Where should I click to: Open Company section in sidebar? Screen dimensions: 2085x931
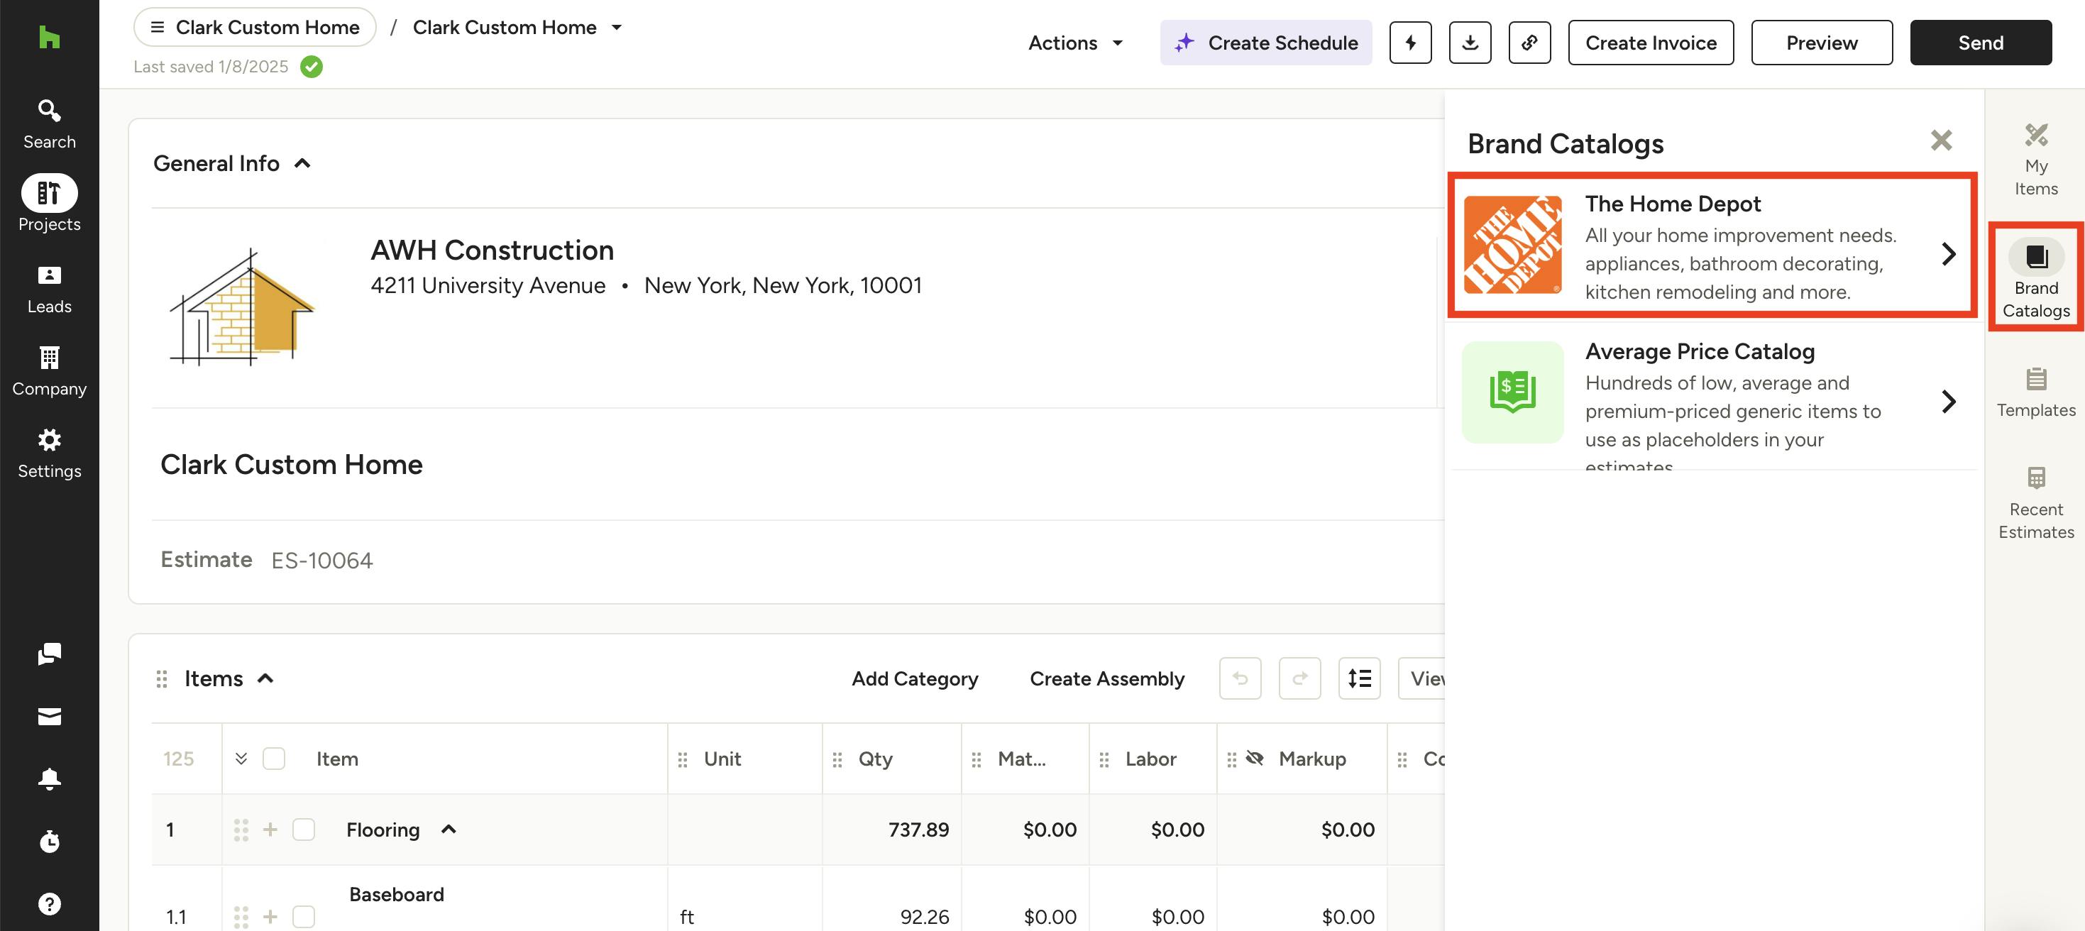pos(50,372)
